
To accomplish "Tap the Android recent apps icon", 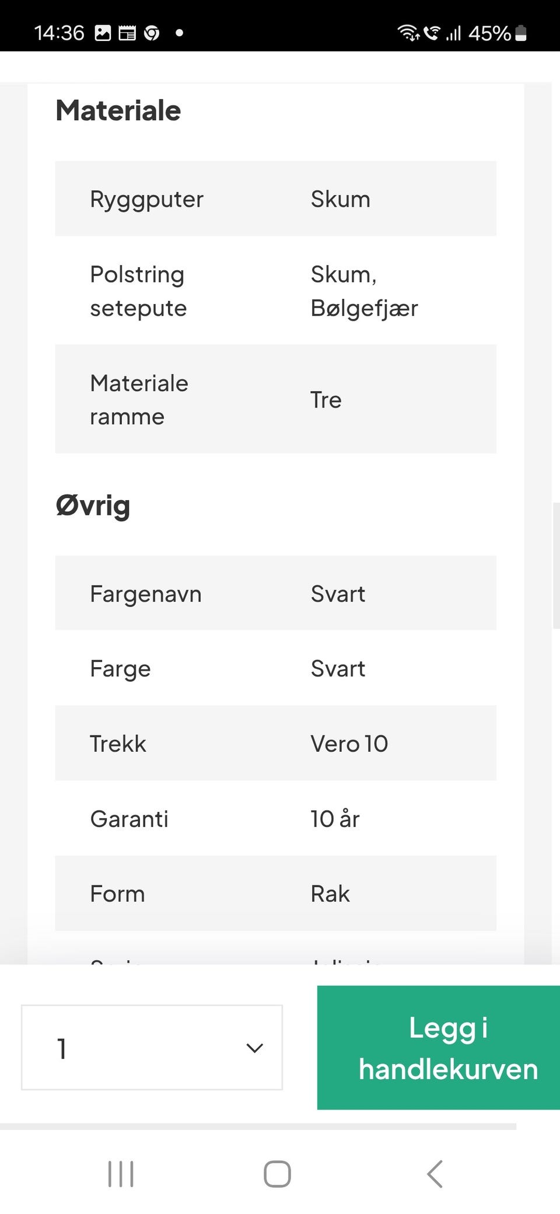I will pyautogui.click(x=121, y=1174).
